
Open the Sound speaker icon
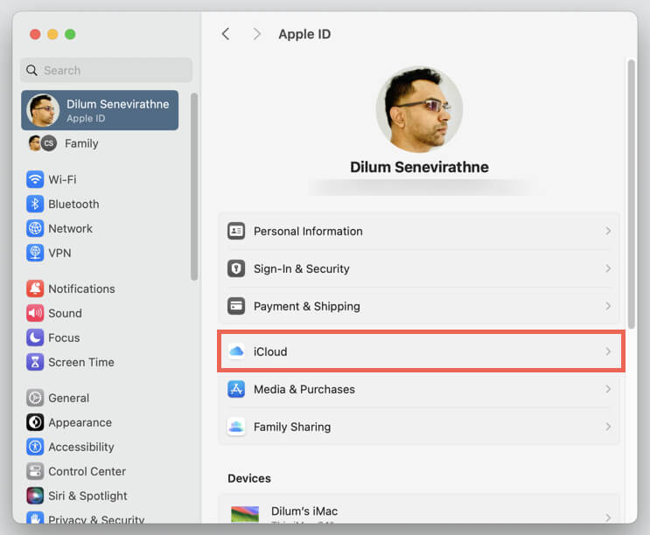pos(35,313)
